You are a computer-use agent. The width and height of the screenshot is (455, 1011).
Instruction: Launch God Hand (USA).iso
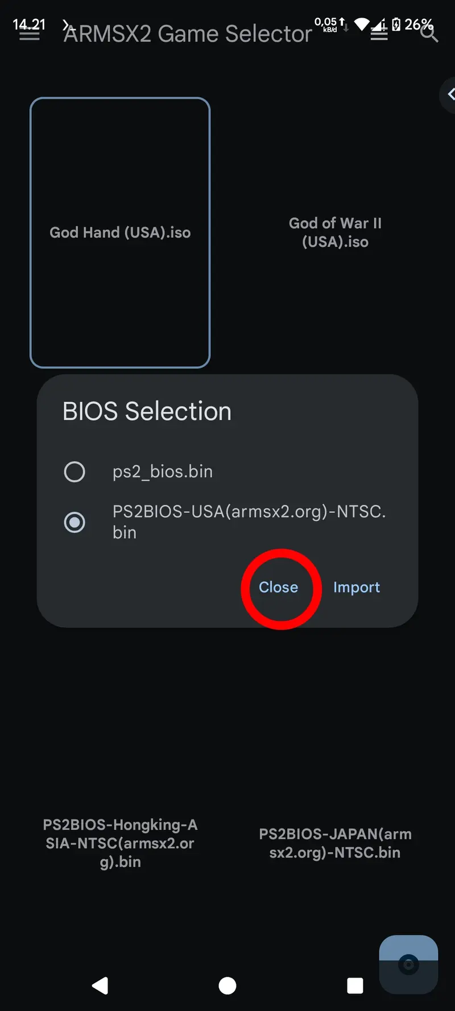[120, 232]
